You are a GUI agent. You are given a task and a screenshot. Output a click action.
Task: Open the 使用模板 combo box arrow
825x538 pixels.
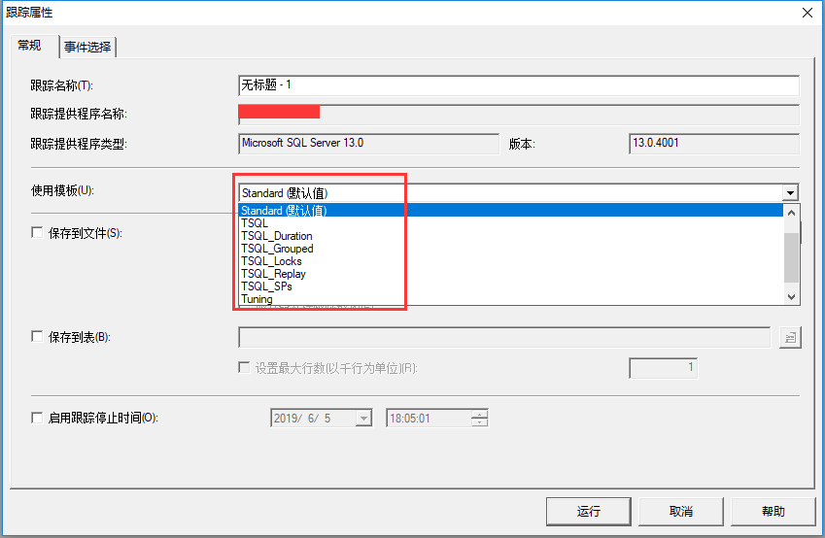click(790, 193)
